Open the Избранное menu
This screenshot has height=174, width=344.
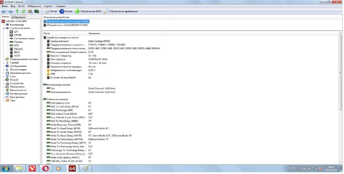point(34,6)
